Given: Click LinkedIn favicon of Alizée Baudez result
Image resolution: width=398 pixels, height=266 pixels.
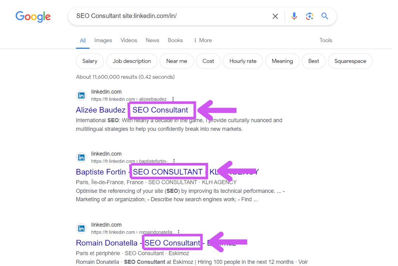Looking at the screenshot, I should [81, 95].
